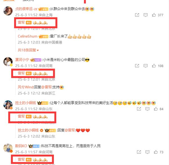Open reply box for 数码KO's comment
169x165 pixels.
tap(147, 152)
